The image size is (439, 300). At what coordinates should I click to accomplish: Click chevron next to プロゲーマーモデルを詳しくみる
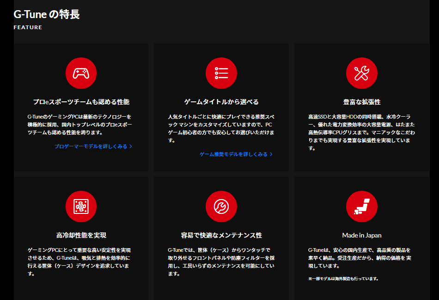(x=131, y=146)
